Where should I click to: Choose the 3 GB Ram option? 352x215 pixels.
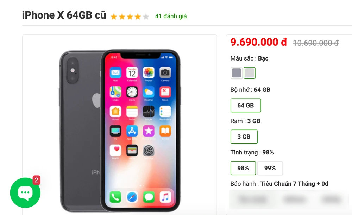244,137
